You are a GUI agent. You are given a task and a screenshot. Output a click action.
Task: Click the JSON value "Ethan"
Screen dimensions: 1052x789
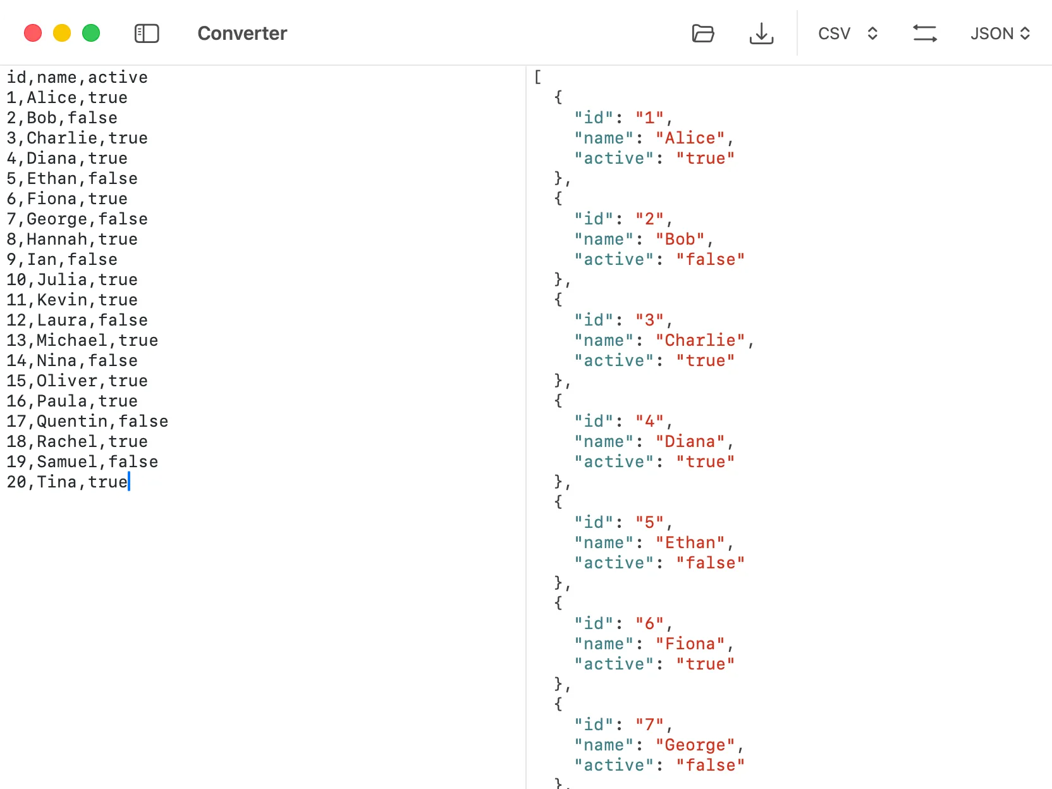690,542
